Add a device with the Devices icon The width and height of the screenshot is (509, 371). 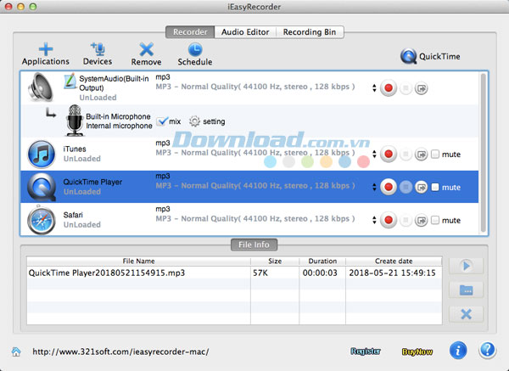pyautogui.click(x=98, y=54)
